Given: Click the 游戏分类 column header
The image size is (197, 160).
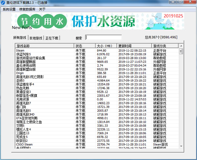Looking at the screenshot, I should click(165, 46).
